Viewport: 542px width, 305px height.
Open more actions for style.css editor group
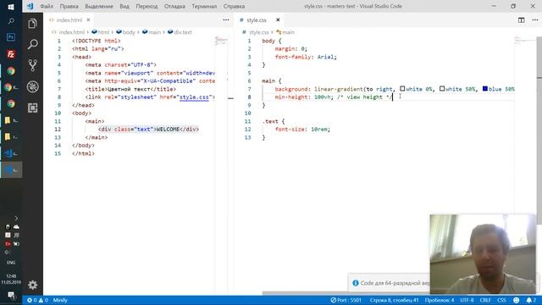[x=534, y=20]
